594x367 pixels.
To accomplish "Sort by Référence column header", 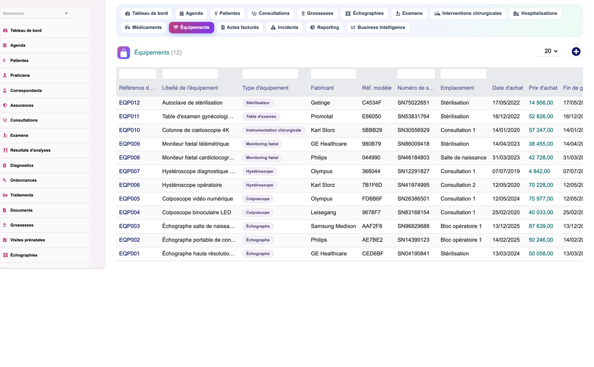I will point(137,88).
